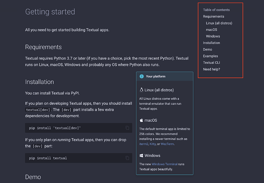Image resolution: width=264 pixels, height=183 pixels.
Task: Open the WezTerm link
Action: pyautogui.click(x=167, y=144)
